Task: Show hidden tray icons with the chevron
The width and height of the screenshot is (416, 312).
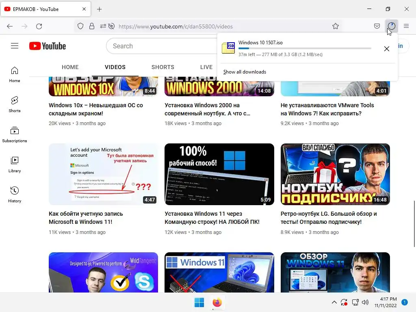Action: point(334,302)
